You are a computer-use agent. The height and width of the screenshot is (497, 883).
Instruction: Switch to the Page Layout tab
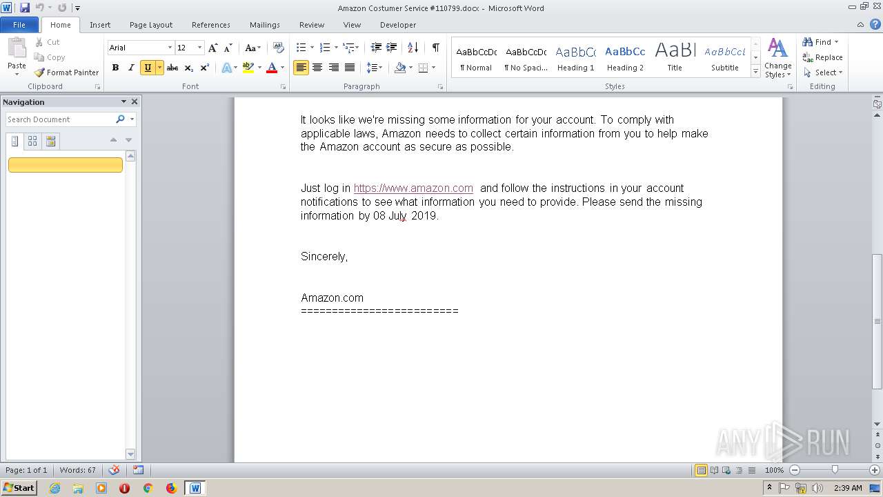151,25
